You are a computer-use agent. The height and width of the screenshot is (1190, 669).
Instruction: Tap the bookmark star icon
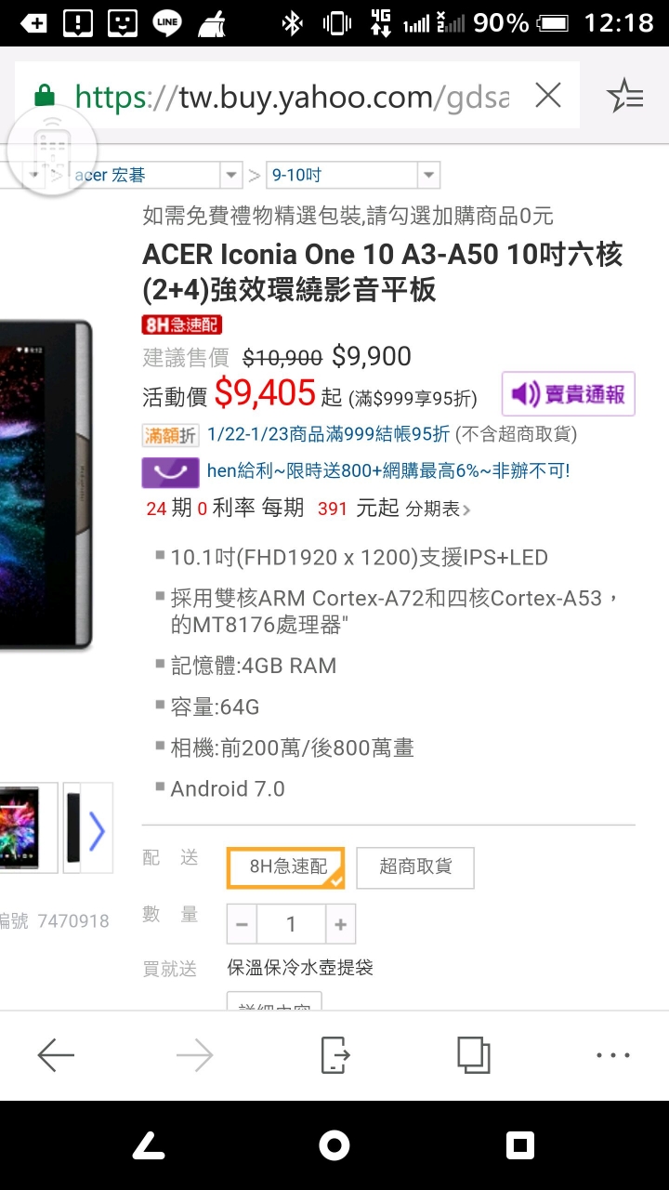click(624, 96)
